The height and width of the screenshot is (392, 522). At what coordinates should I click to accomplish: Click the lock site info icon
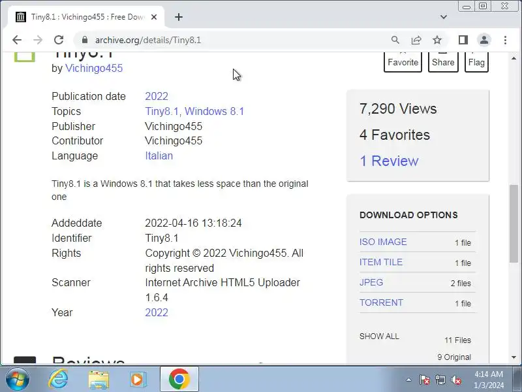point(85,40)
